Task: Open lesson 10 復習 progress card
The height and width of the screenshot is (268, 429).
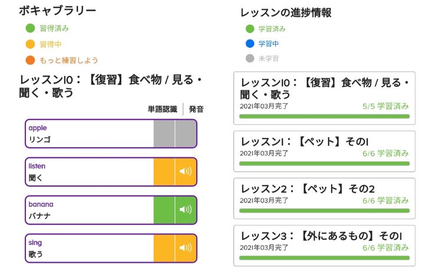Action: [324, 98]
